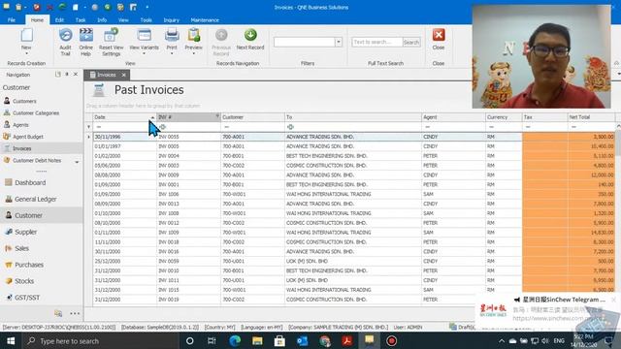Close the Invoices document tab
Screen dimensions: 621x349
tap(123, 75)
